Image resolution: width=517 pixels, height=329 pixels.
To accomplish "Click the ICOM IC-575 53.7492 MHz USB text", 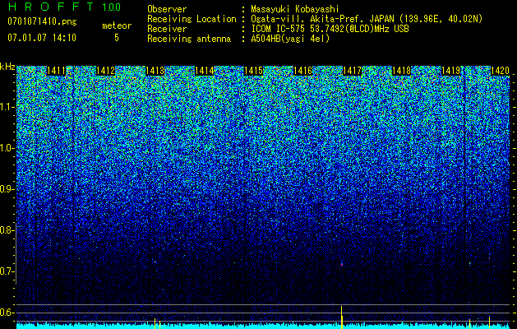I will coord(330,29).
